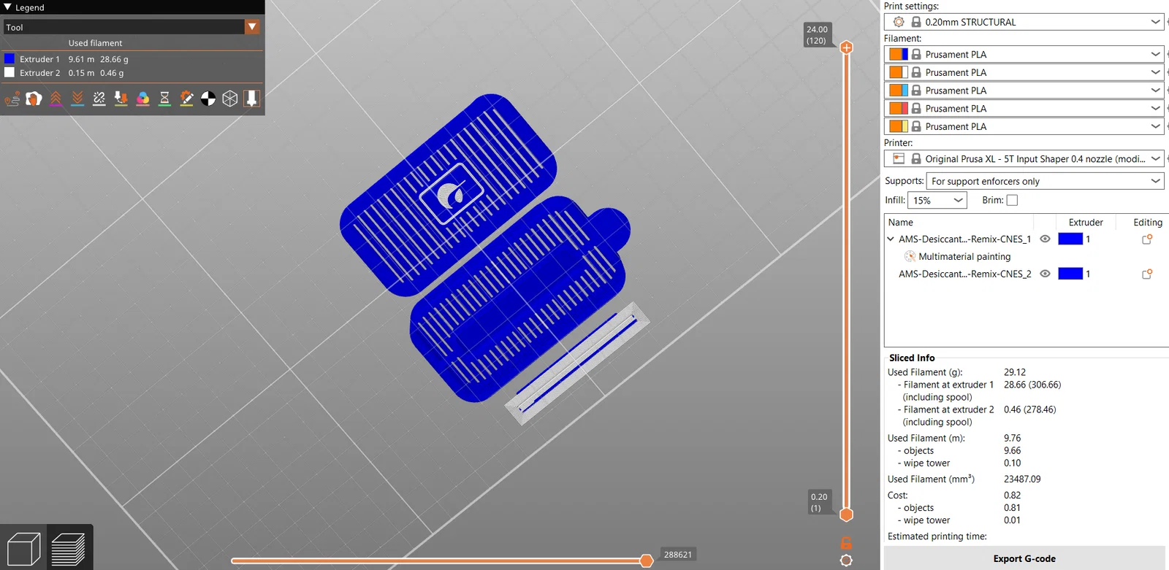Viewport: 1169px width, 570px height.
Task: Click the Multimaterial painting row
Action: pyautogui.click(x=964, y=257)
